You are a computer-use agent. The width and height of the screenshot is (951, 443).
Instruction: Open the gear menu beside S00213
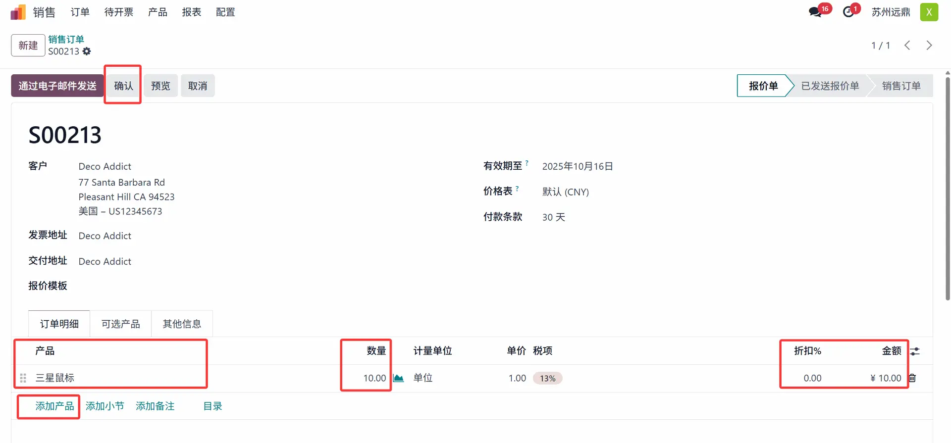click(87, 51)
